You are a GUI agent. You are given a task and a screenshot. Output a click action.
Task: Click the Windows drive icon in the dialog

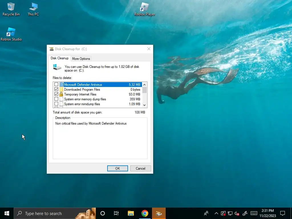pos(57,67)
